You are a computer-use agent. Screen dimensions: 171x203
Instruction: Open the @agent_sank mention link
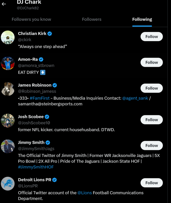135,98
